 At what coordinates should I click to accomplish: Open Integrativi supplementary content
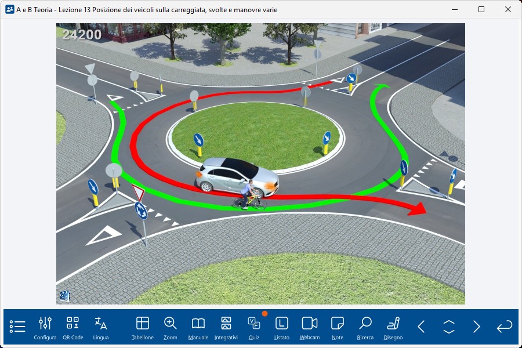226,327
